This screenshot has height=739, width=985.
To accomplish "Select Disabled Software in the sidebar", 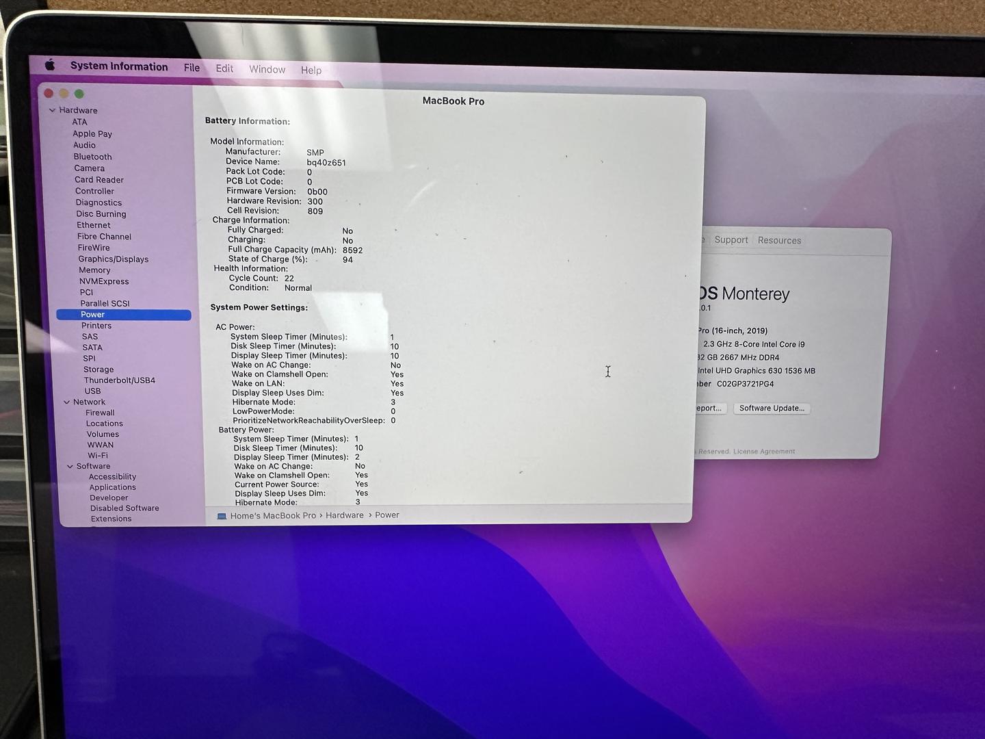I will tap(124, 508).
